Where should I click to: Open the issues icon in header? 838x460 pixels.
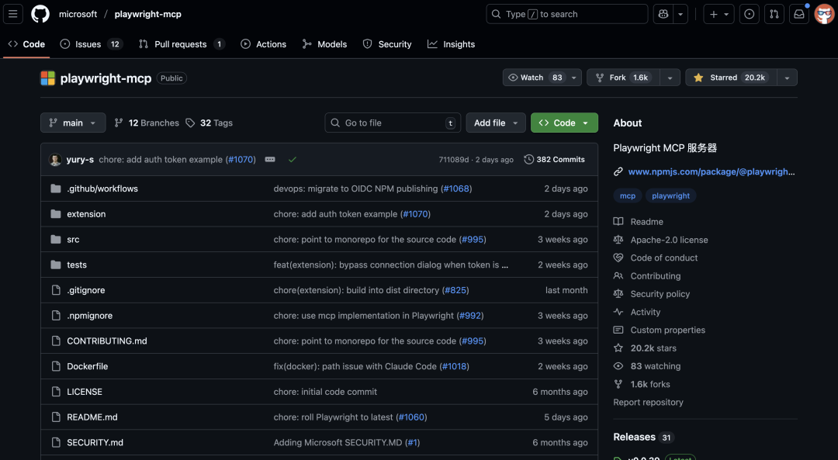click(x=750, y=15)
